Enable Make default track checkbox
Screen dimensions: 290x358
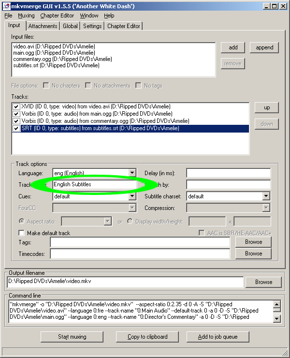21,233
